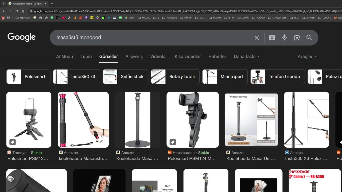Click the browser forward arrow
Screen dimensions: 342x192
[x=10, y=11]
